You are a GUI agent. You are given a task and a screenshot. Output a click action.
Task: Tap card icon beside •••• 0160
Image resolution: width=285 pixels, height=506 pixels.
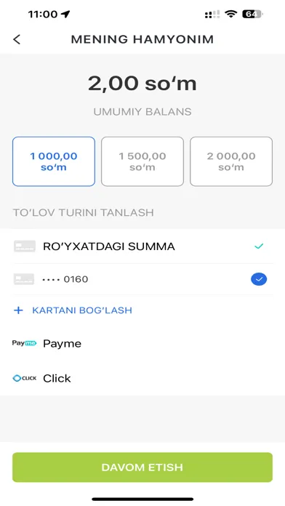(24, 279)
